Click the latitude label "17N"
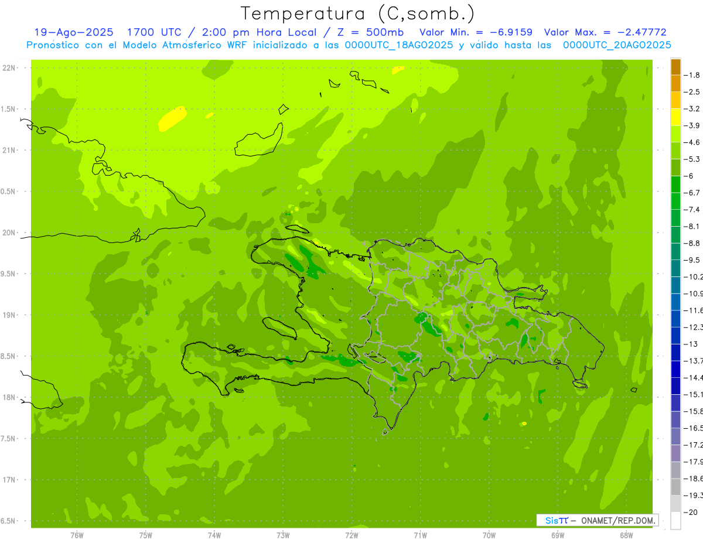This screenshot has height=543, width=703. click(9, 480)
